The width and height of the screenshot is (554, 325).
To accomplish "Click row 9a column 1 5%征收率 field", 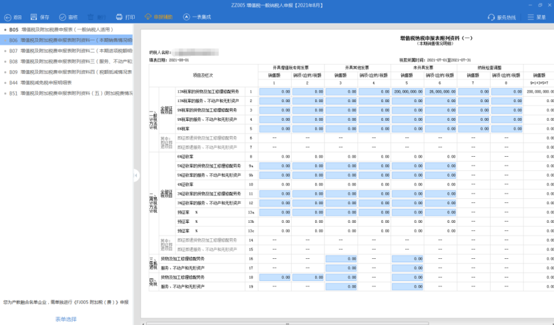I will pos(274,166).
